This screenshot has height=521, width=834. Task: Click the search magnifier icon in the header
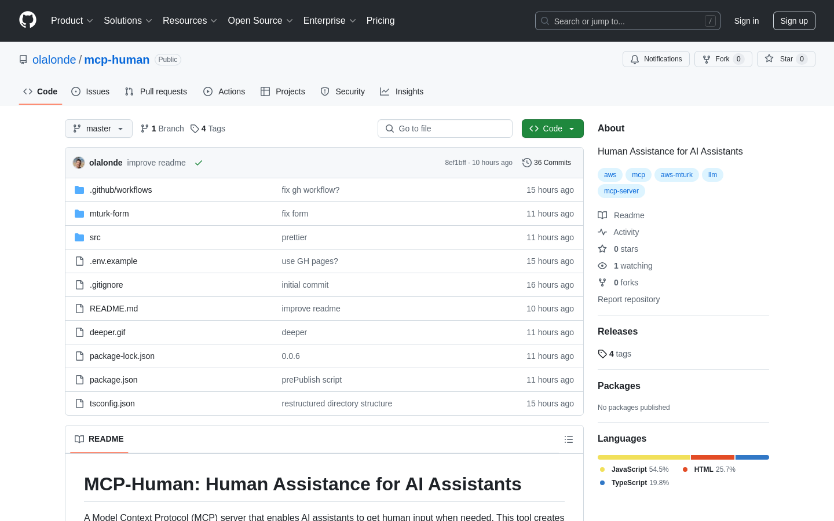(x=545, y=21)
